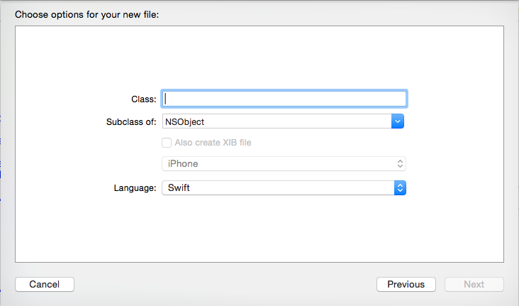Click the NSObject text in Subclass combo box
Viewport: 519px width, 306px height.
coord(184,122)
